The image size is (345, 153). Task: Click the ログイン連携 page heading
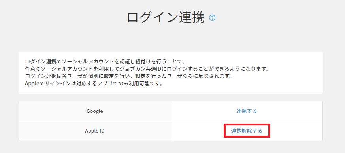pyautogui.click(x=166, y=18)
